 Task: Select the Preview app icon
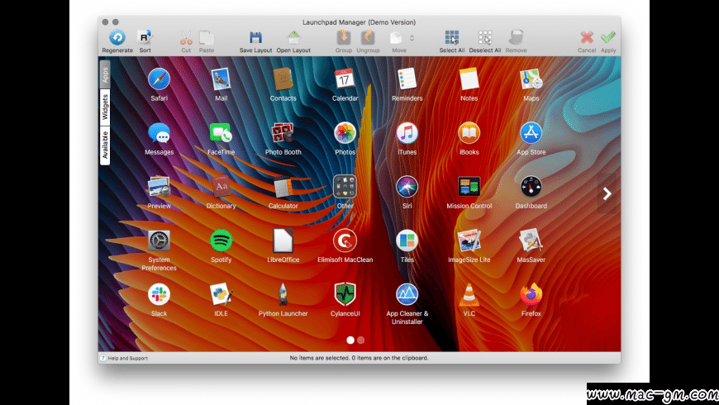tap(160, 187)
